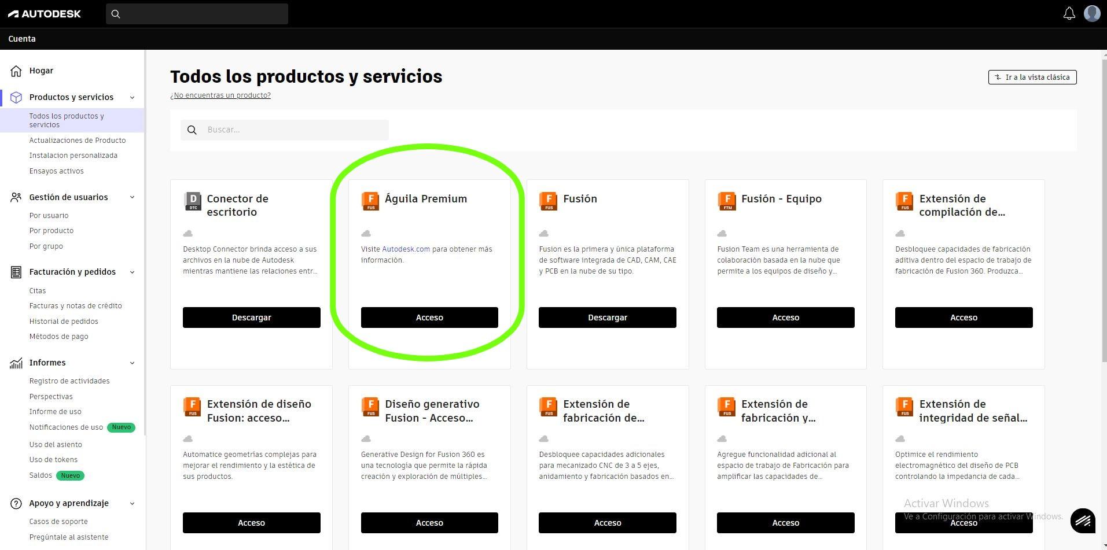Click the Hogar home icon

coord(16,71)
